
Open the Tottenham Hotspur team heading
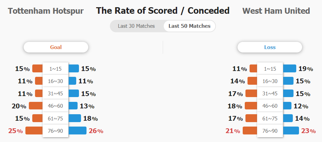46,11
